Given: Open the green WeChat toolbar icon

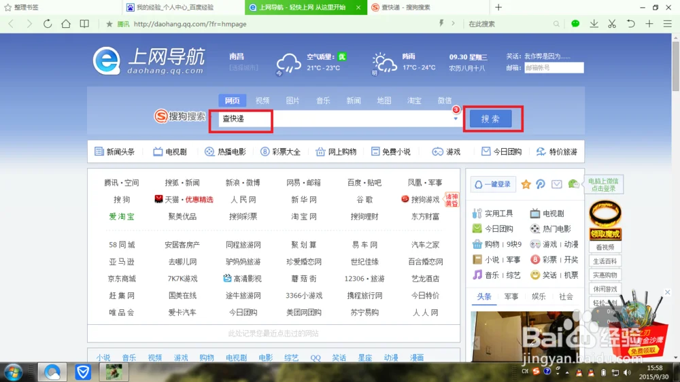Looking at the screenshot, I should [x=575, y=23].
